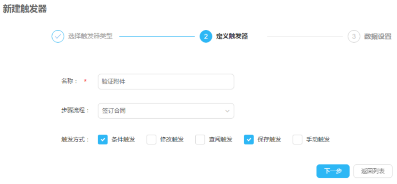This screenshot has height=184, width=397.
Task: Check the 手动触发 checkbox
Action: (297, 140)
